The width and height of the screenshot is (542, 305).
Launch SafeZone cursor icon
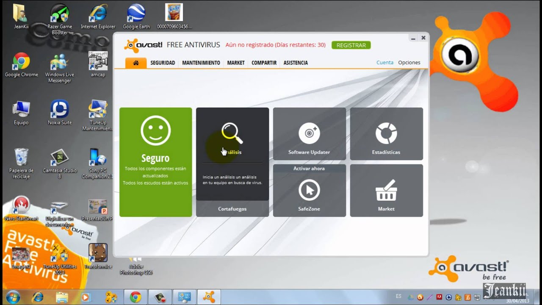[309, 190]
